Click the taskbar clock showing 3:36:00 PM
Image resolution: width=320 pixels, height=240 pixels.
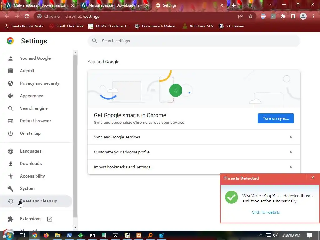pyautogui.click(x=291, y=235)
